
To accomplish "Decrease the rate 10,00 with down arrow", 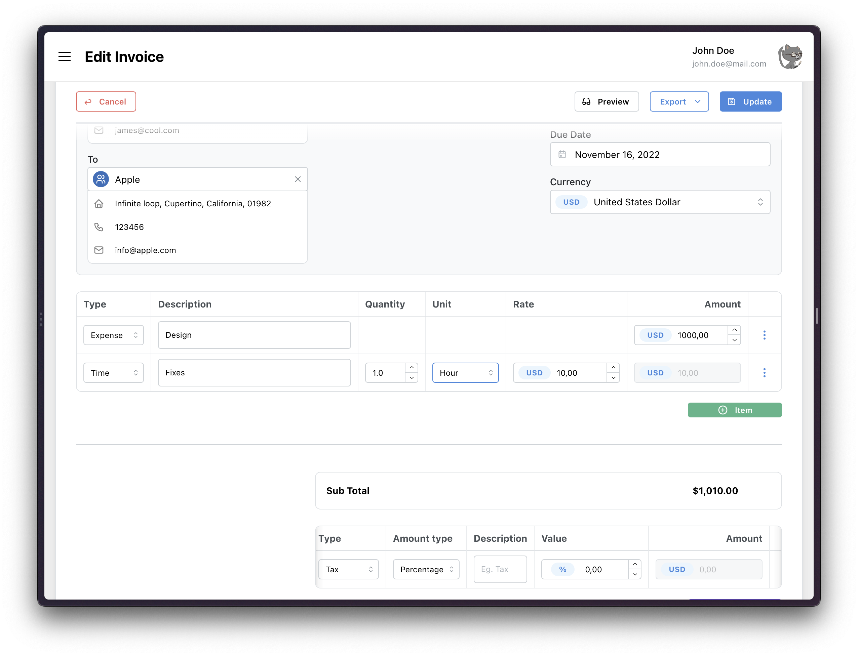I will click(613, 378).
